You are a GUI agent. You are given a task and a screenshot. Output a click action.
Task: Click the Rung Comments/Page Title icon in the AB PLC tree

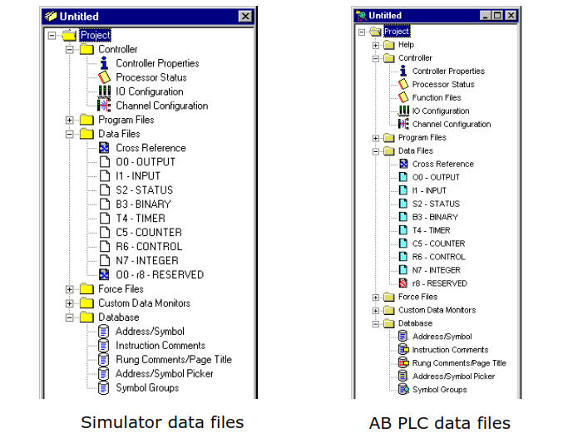(403, 363)
